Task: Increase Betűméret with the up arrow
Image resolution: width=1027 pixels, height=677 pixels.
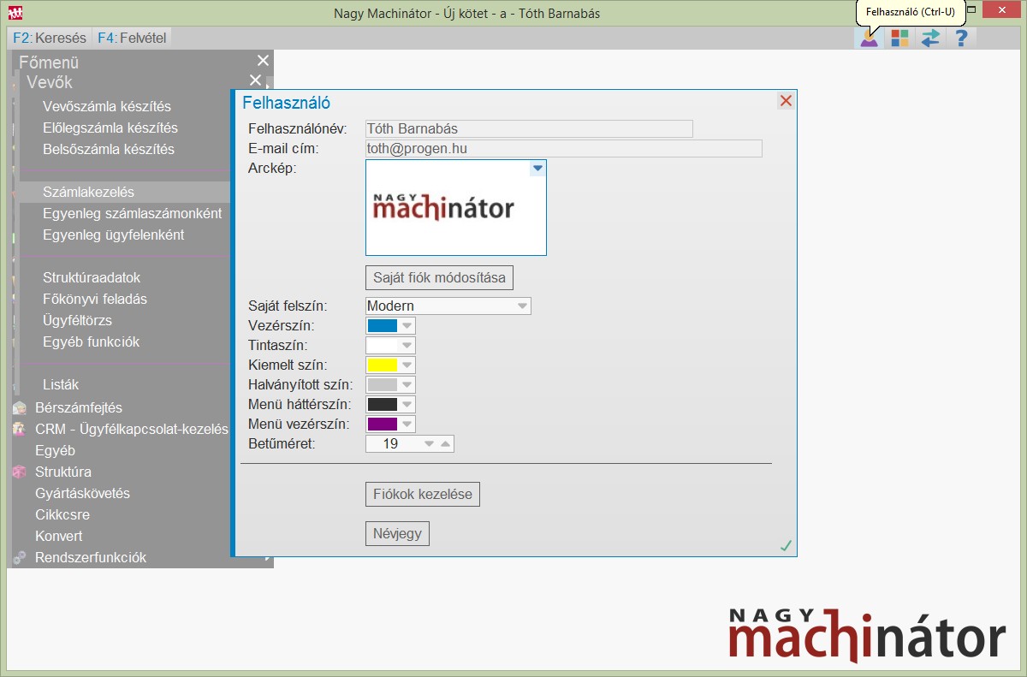Action: [445, 444]
